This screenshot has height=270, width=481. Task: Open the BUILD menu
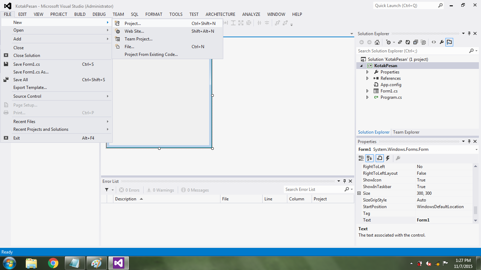80,14
